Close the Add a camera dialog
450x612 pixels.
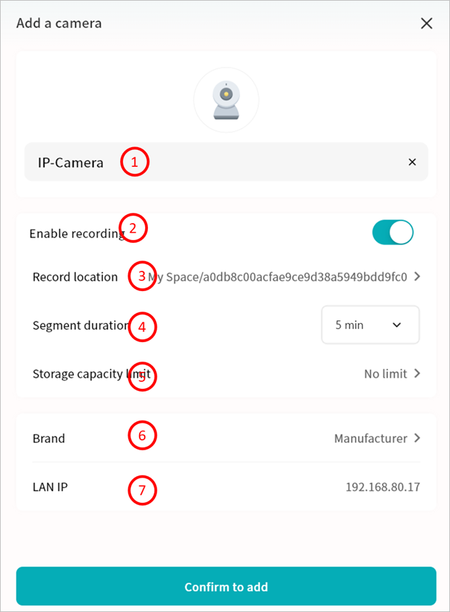tap(426, 24)
